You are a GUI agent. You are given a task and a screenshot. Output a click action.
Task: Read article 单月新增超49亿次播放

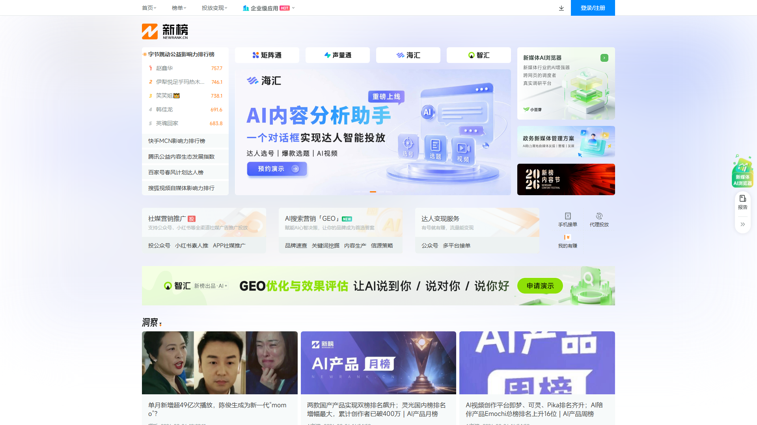pyautogui.click(x=217, y=409)
